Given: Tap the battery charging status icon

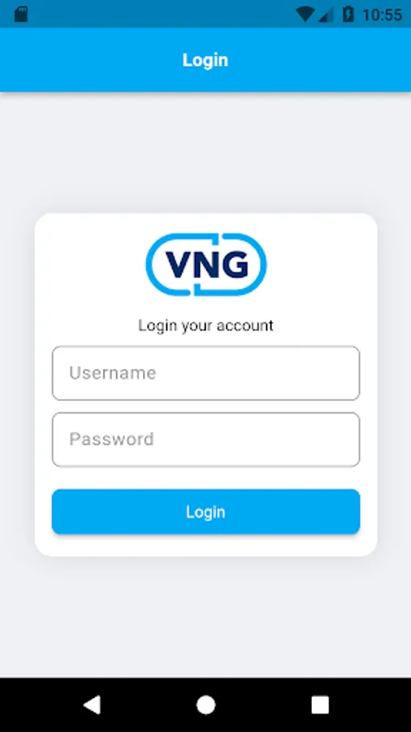Looking at the screenshot, I should pyautogui.click(x=348, y=14).
